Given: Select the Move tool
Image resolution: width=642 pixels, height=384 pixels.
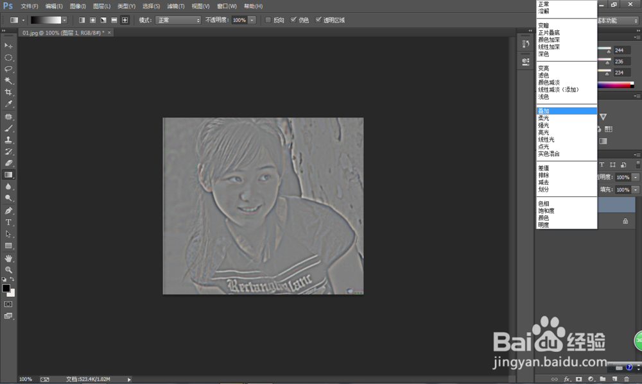Looking at the screenshot, I should pyautogui.click(x=8, y=46).
